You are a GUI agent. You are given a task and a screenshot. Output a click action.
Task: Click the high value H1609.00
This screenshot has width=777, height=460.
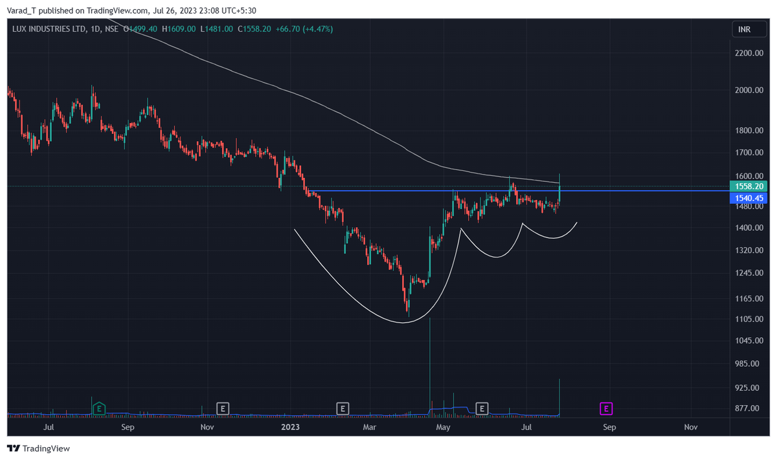pyautogui.click(x=179, y=28)
